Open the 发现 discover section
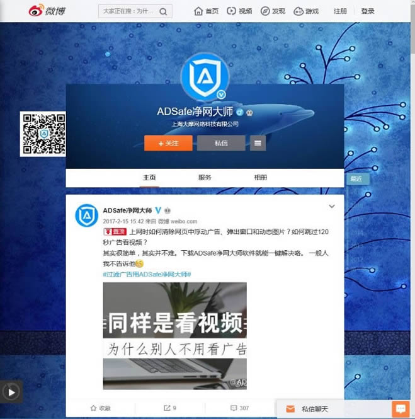Viewport: 415px width, 419px height. (273, 11)
